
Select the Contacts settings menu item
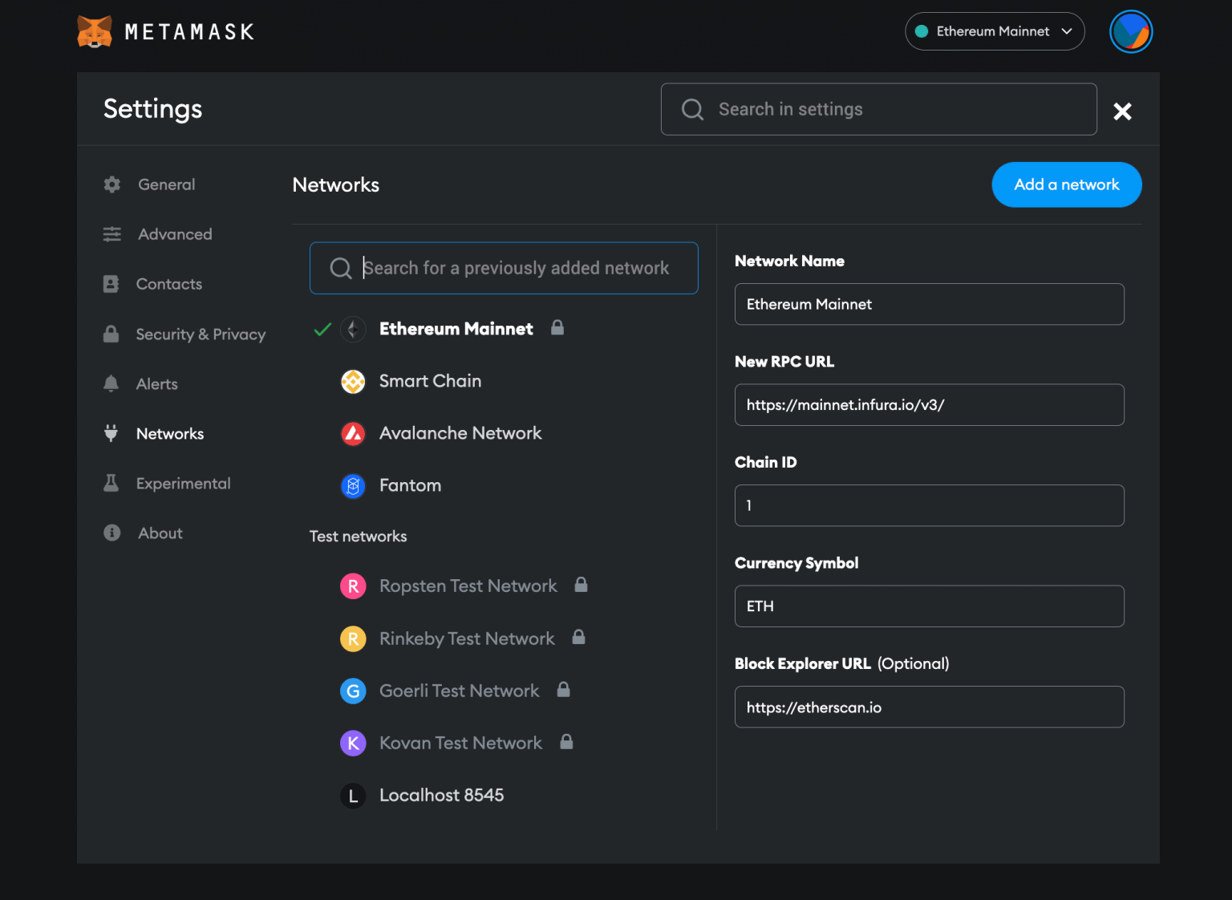[169, 283]
